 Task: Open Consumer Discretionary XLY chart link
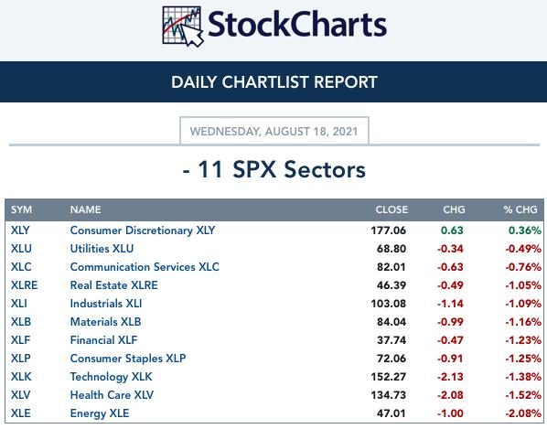coord(143,231)
